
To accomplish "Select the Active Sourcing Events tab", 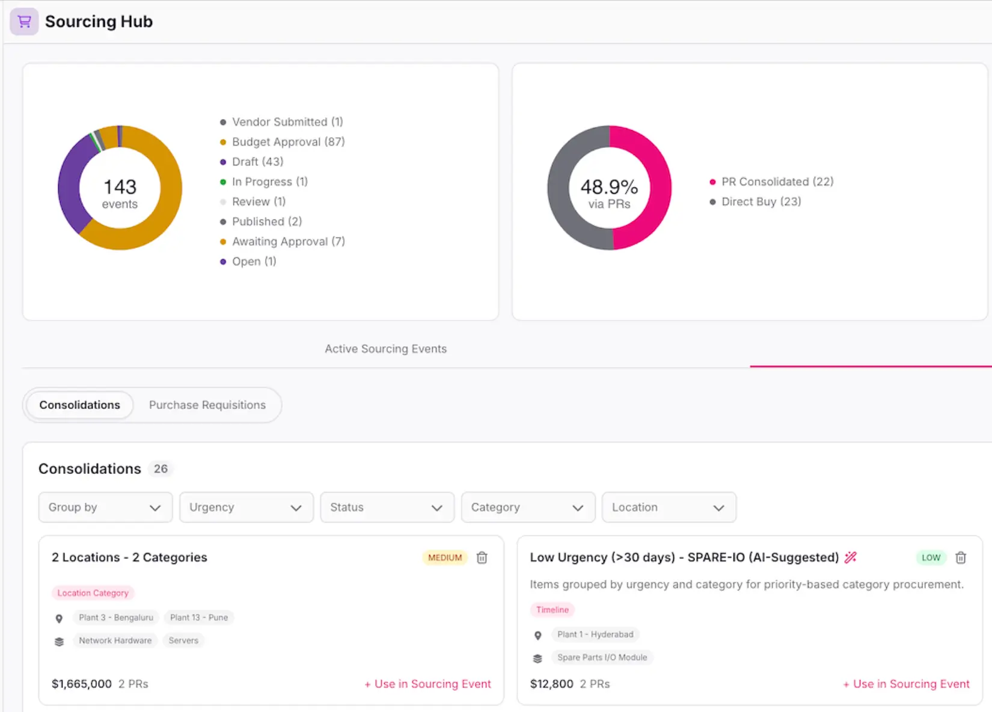I will tap(386, 349).
